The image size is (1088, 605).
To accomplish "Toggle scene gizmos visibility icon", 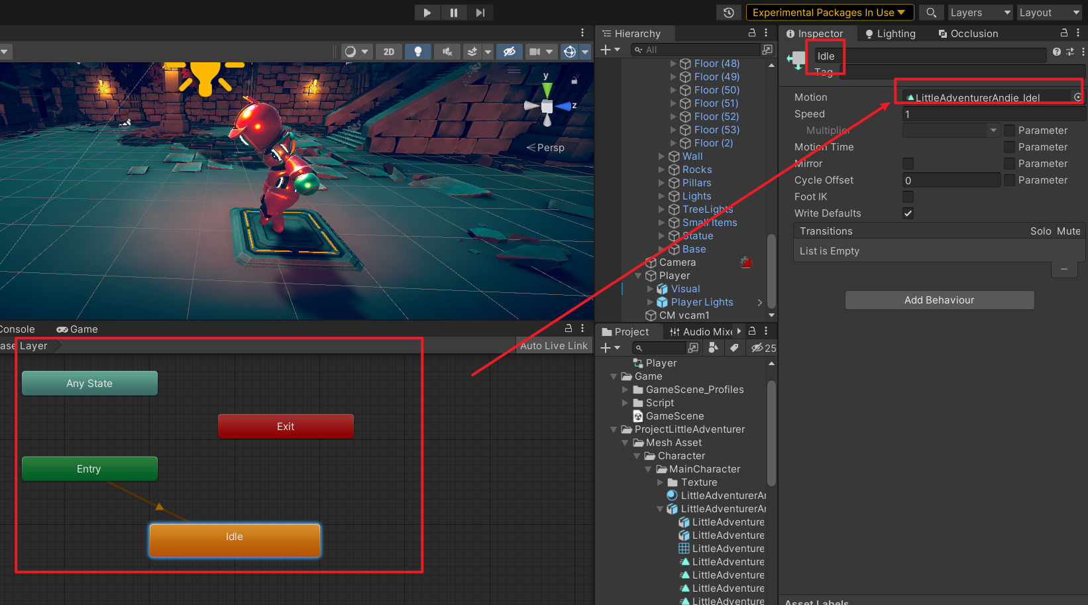I will pos(570,52).
